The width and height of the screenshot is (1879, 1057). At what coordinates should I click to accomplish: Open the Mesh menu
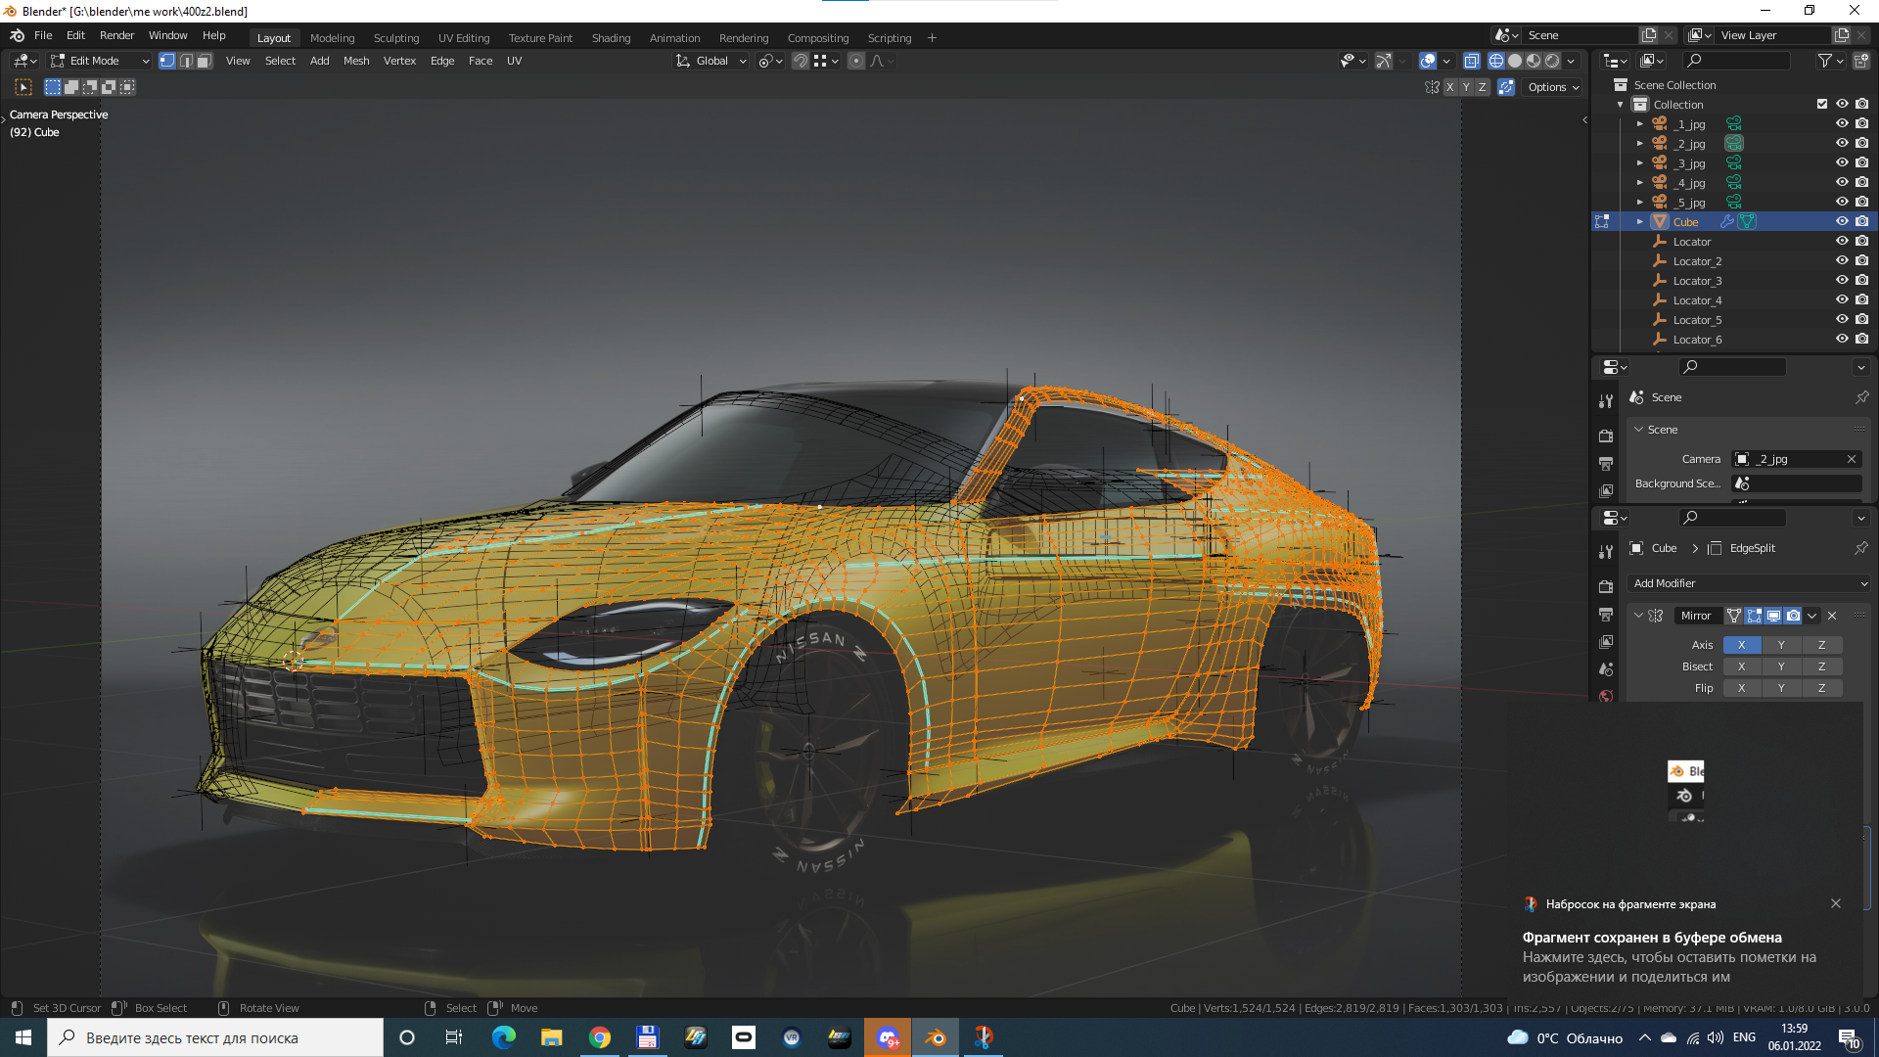pyautogui.click(x=356, y=61)
